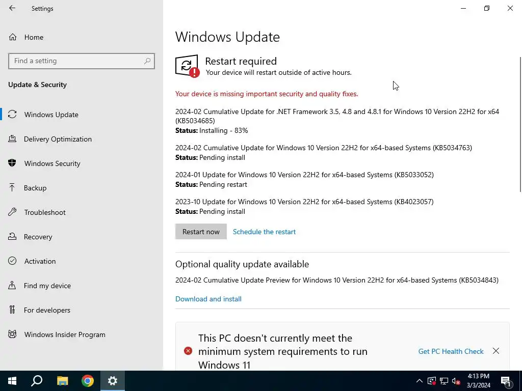Click the Home house icon
The height and width of the screenshot is (391, 522).
13,37
